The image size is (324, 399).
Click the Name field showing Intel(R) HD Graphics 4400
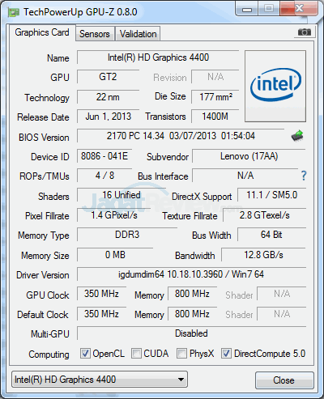click(x=158, y=57)
